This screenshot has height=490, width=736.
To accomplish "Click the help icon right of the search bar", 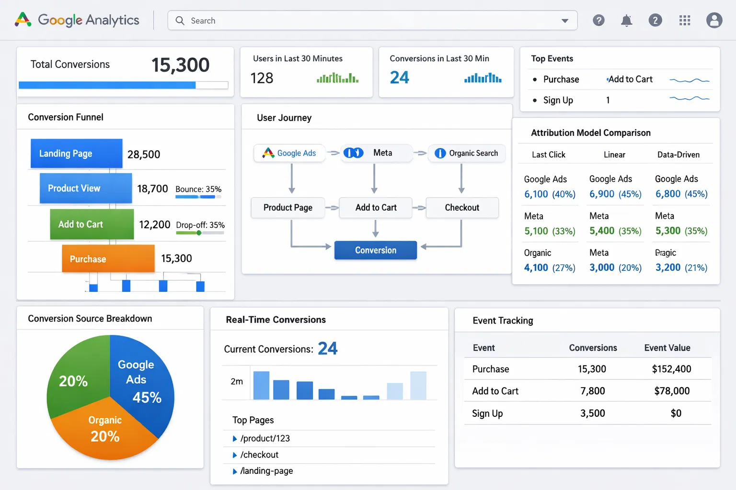I will point(598,20).
